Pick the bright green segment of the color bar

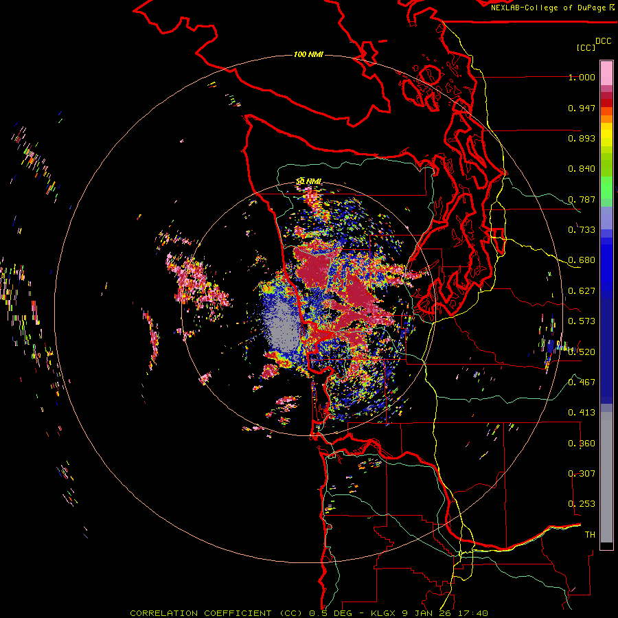[606, 187]
